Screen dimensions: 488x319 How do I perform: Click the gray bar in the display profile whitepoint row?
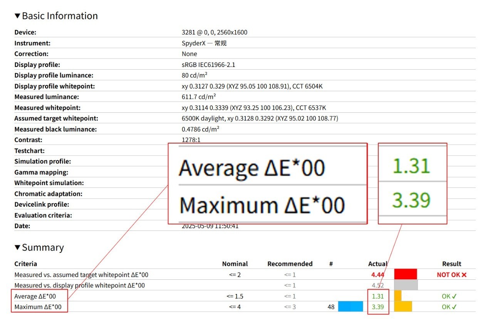click(406, 285)
